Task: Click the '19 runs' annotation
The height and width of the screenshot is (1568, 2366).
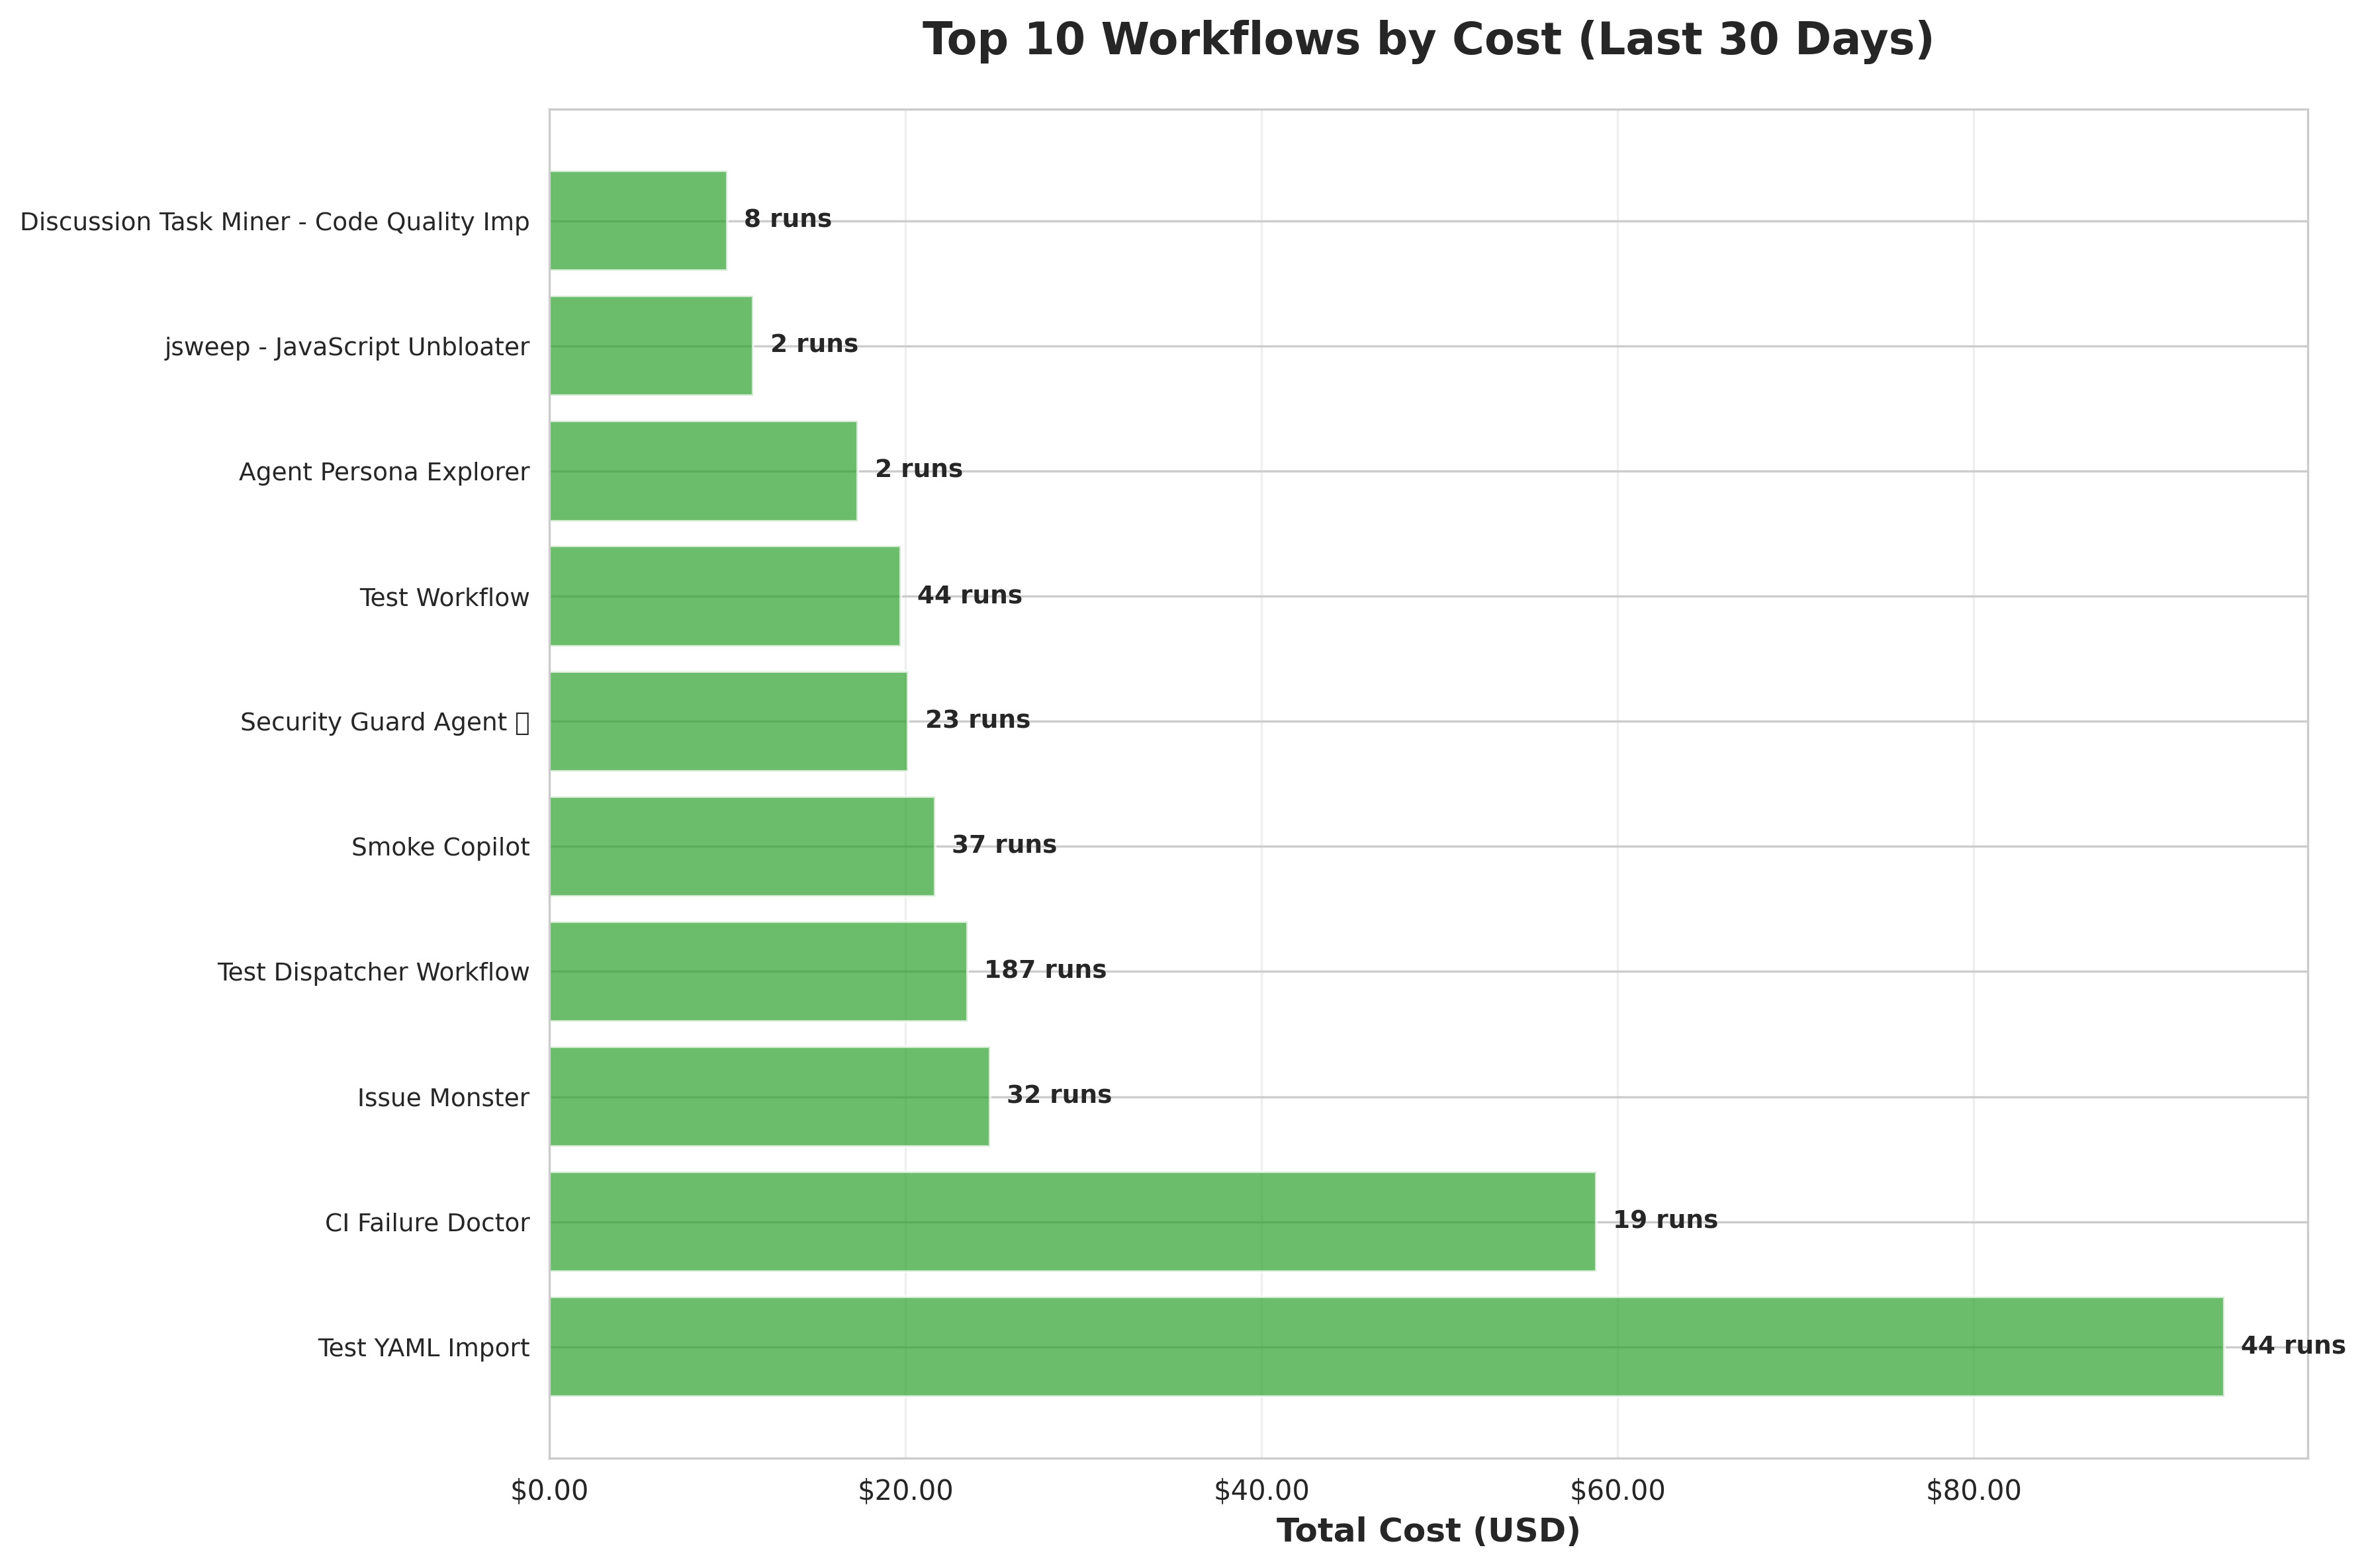Action: coord(1664,1220)
